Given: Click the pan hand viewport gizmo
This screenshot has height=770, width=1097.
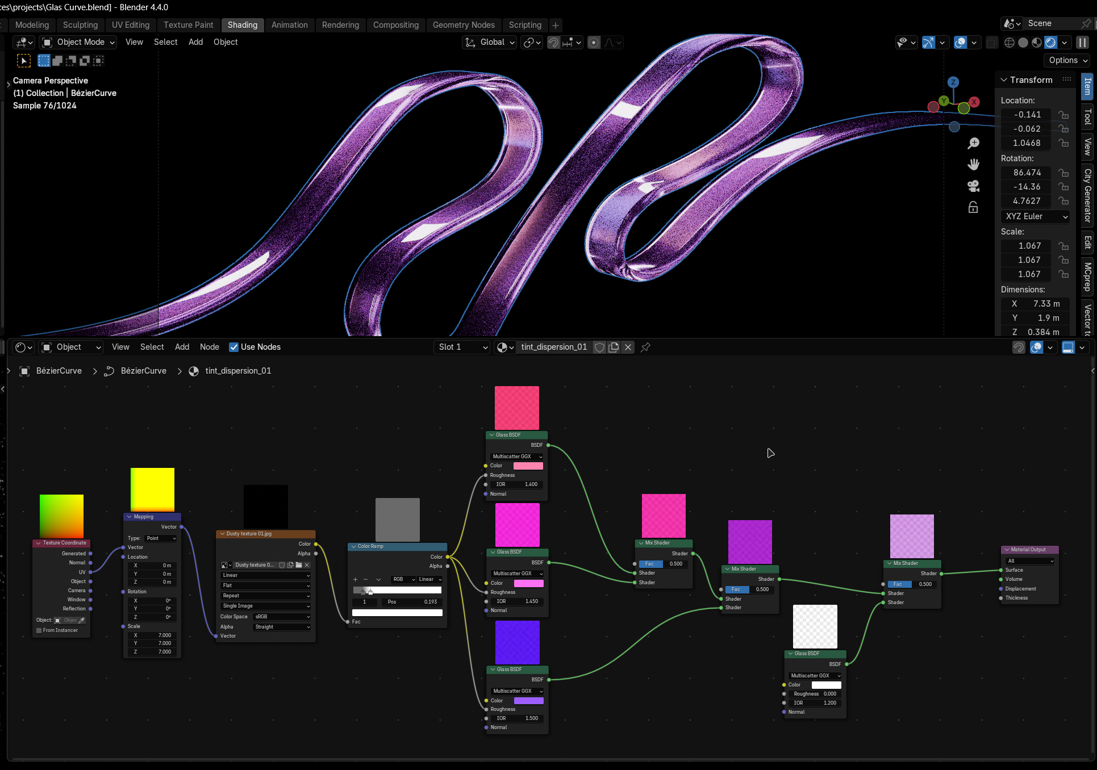Looking at the screenshot, I should pos(973,165).
